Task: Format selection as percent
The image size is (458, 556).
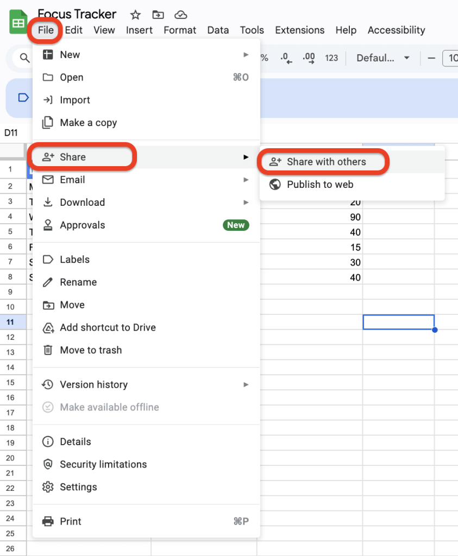Action: tap(265, 58)
